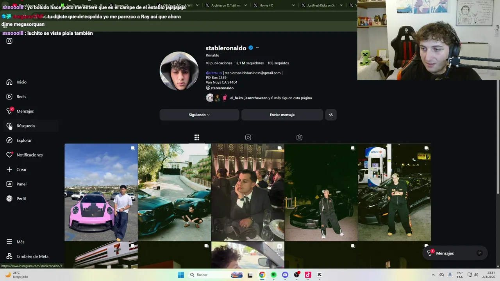Open Mensajes in the left sidebar
This screenshot has width=500, height=281.
point(31,111)
